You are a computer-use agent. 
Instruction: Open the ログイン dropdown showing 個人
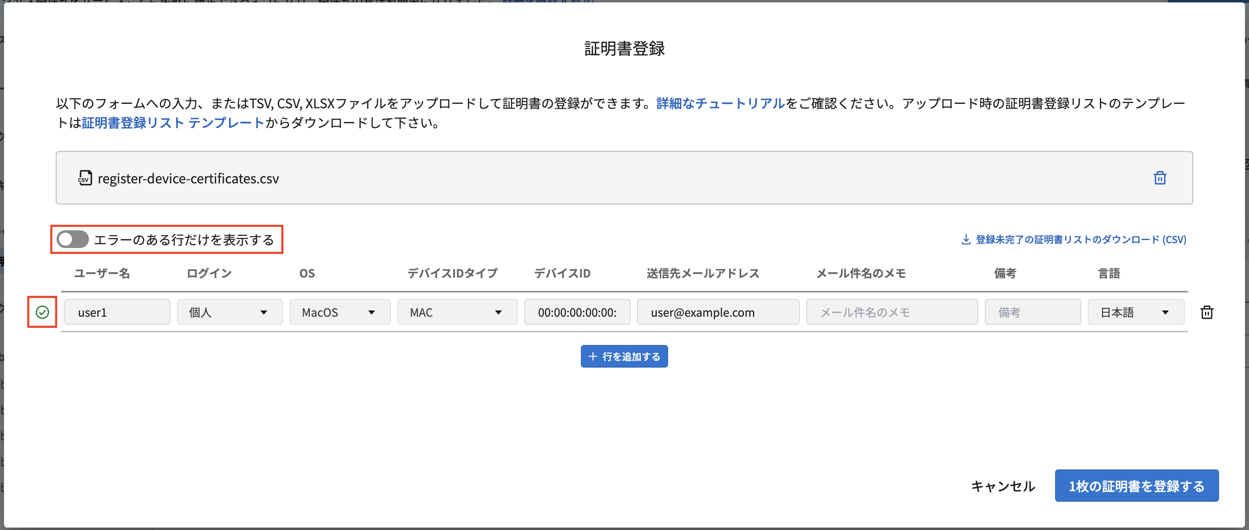point(229,312)
